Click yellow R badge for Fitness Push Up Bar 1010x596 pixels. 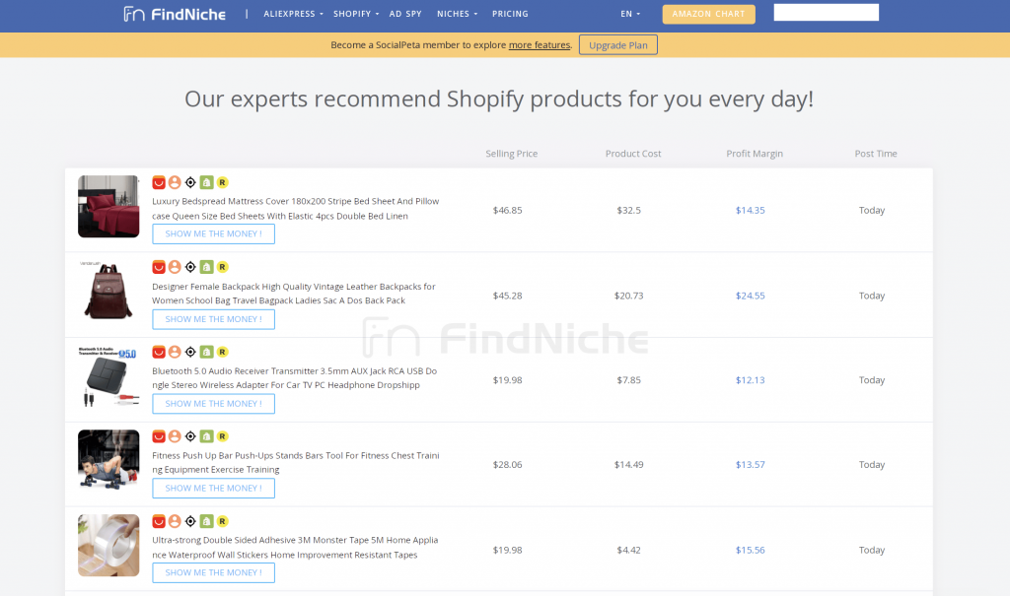pyautogui.click(x=222, y=436)
